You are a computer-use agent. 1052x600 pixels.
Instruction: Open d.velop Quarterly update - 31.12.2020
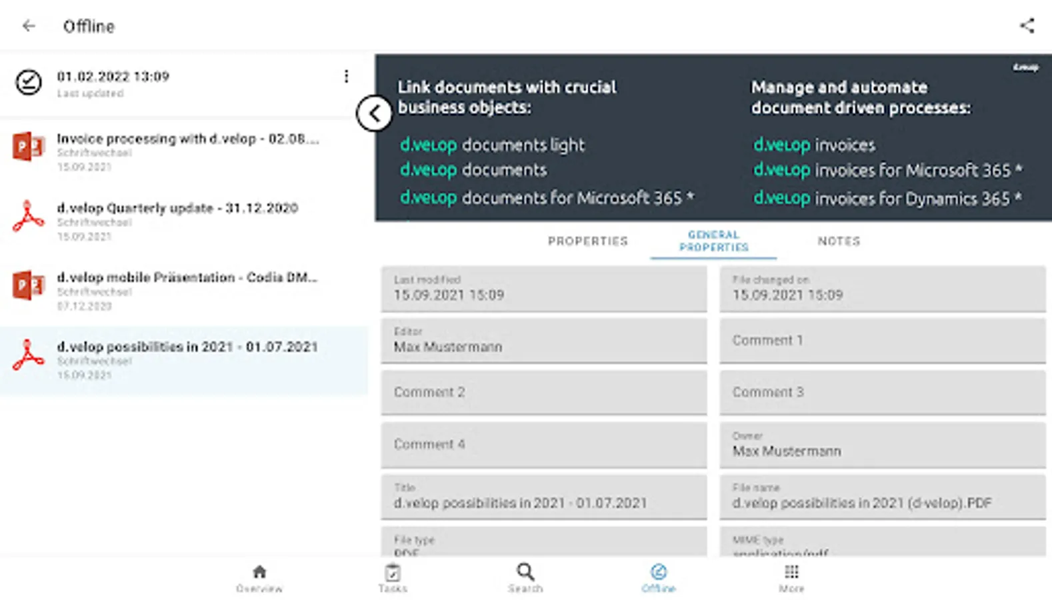pyautogui.click(x=184, y=221)
